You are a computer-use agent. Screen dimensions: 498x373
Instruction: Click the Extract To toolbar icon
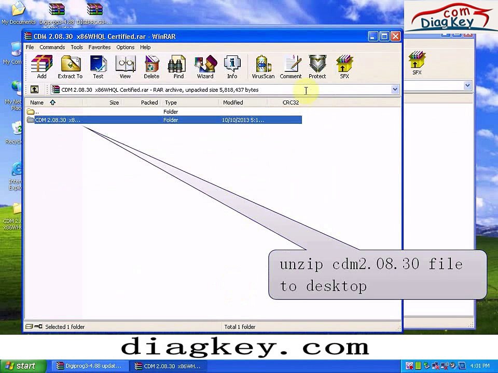tap(70, 67)
